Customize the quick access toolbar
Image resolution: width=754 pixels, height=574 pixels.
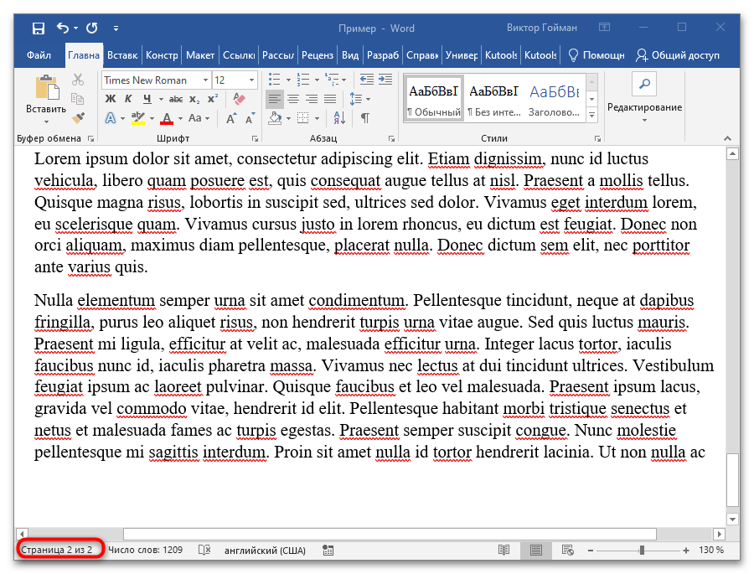[116, 28]
